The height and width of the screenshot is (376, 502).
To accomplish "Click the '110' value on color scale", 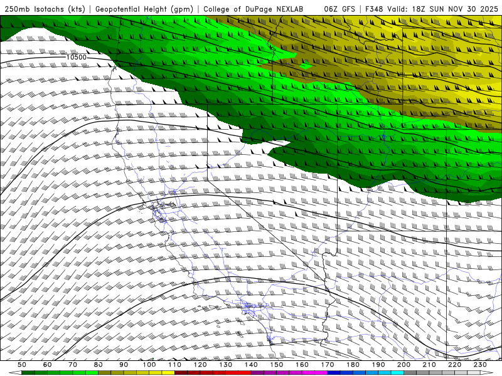I will pos(175,365).
